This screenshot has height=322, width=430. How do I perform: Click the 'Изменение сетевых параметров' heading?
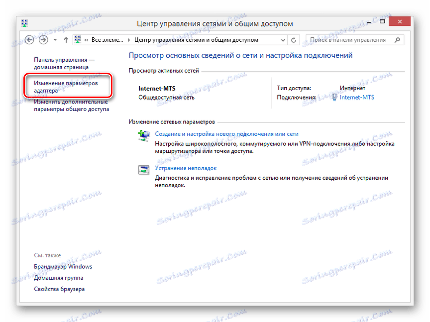[172, 122]
